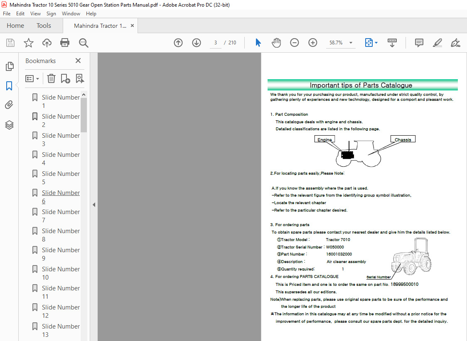Click the part number 16001032000
The width and height of the screenshot is (467, 341).
pyautogui.click(x=339, y=254)
